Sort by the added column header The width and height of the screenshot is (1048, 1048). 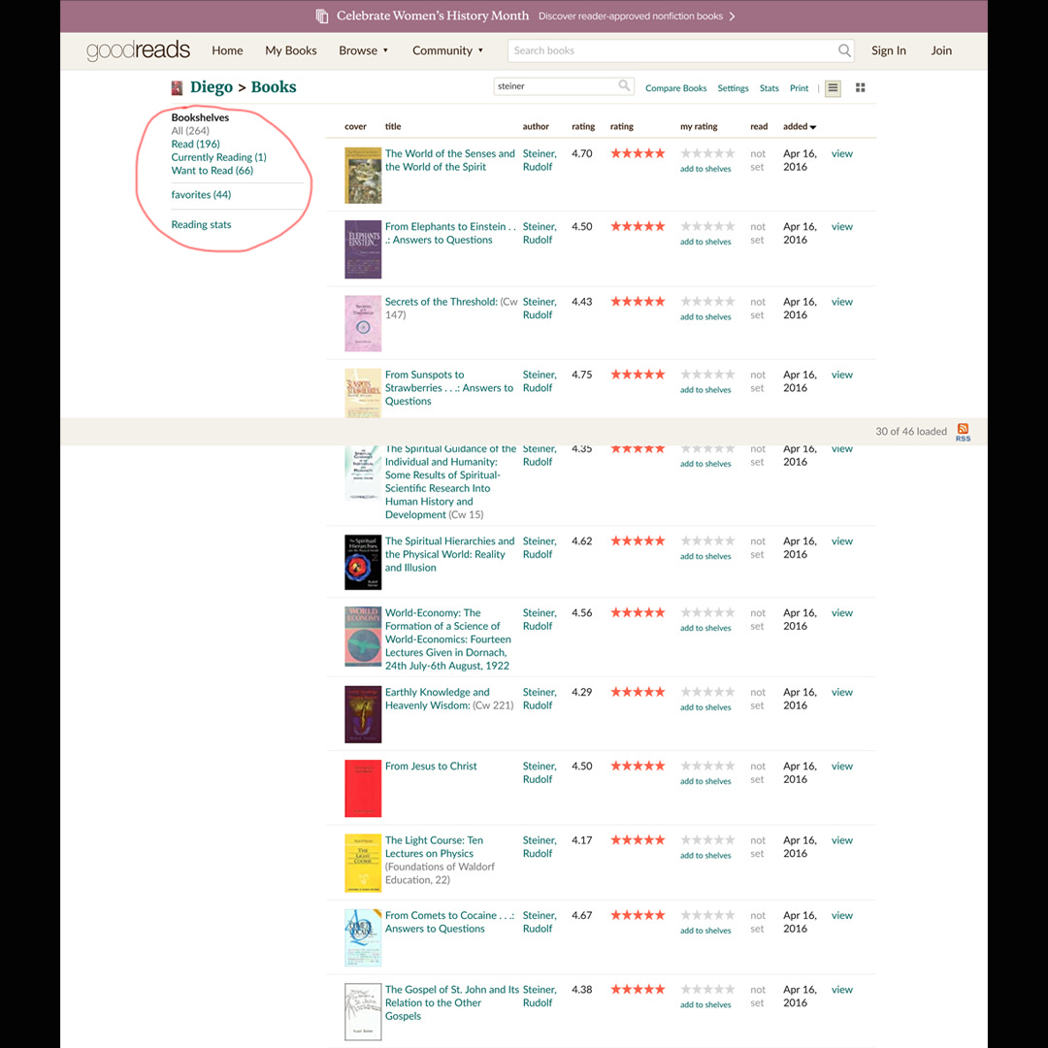pos(800,126)
